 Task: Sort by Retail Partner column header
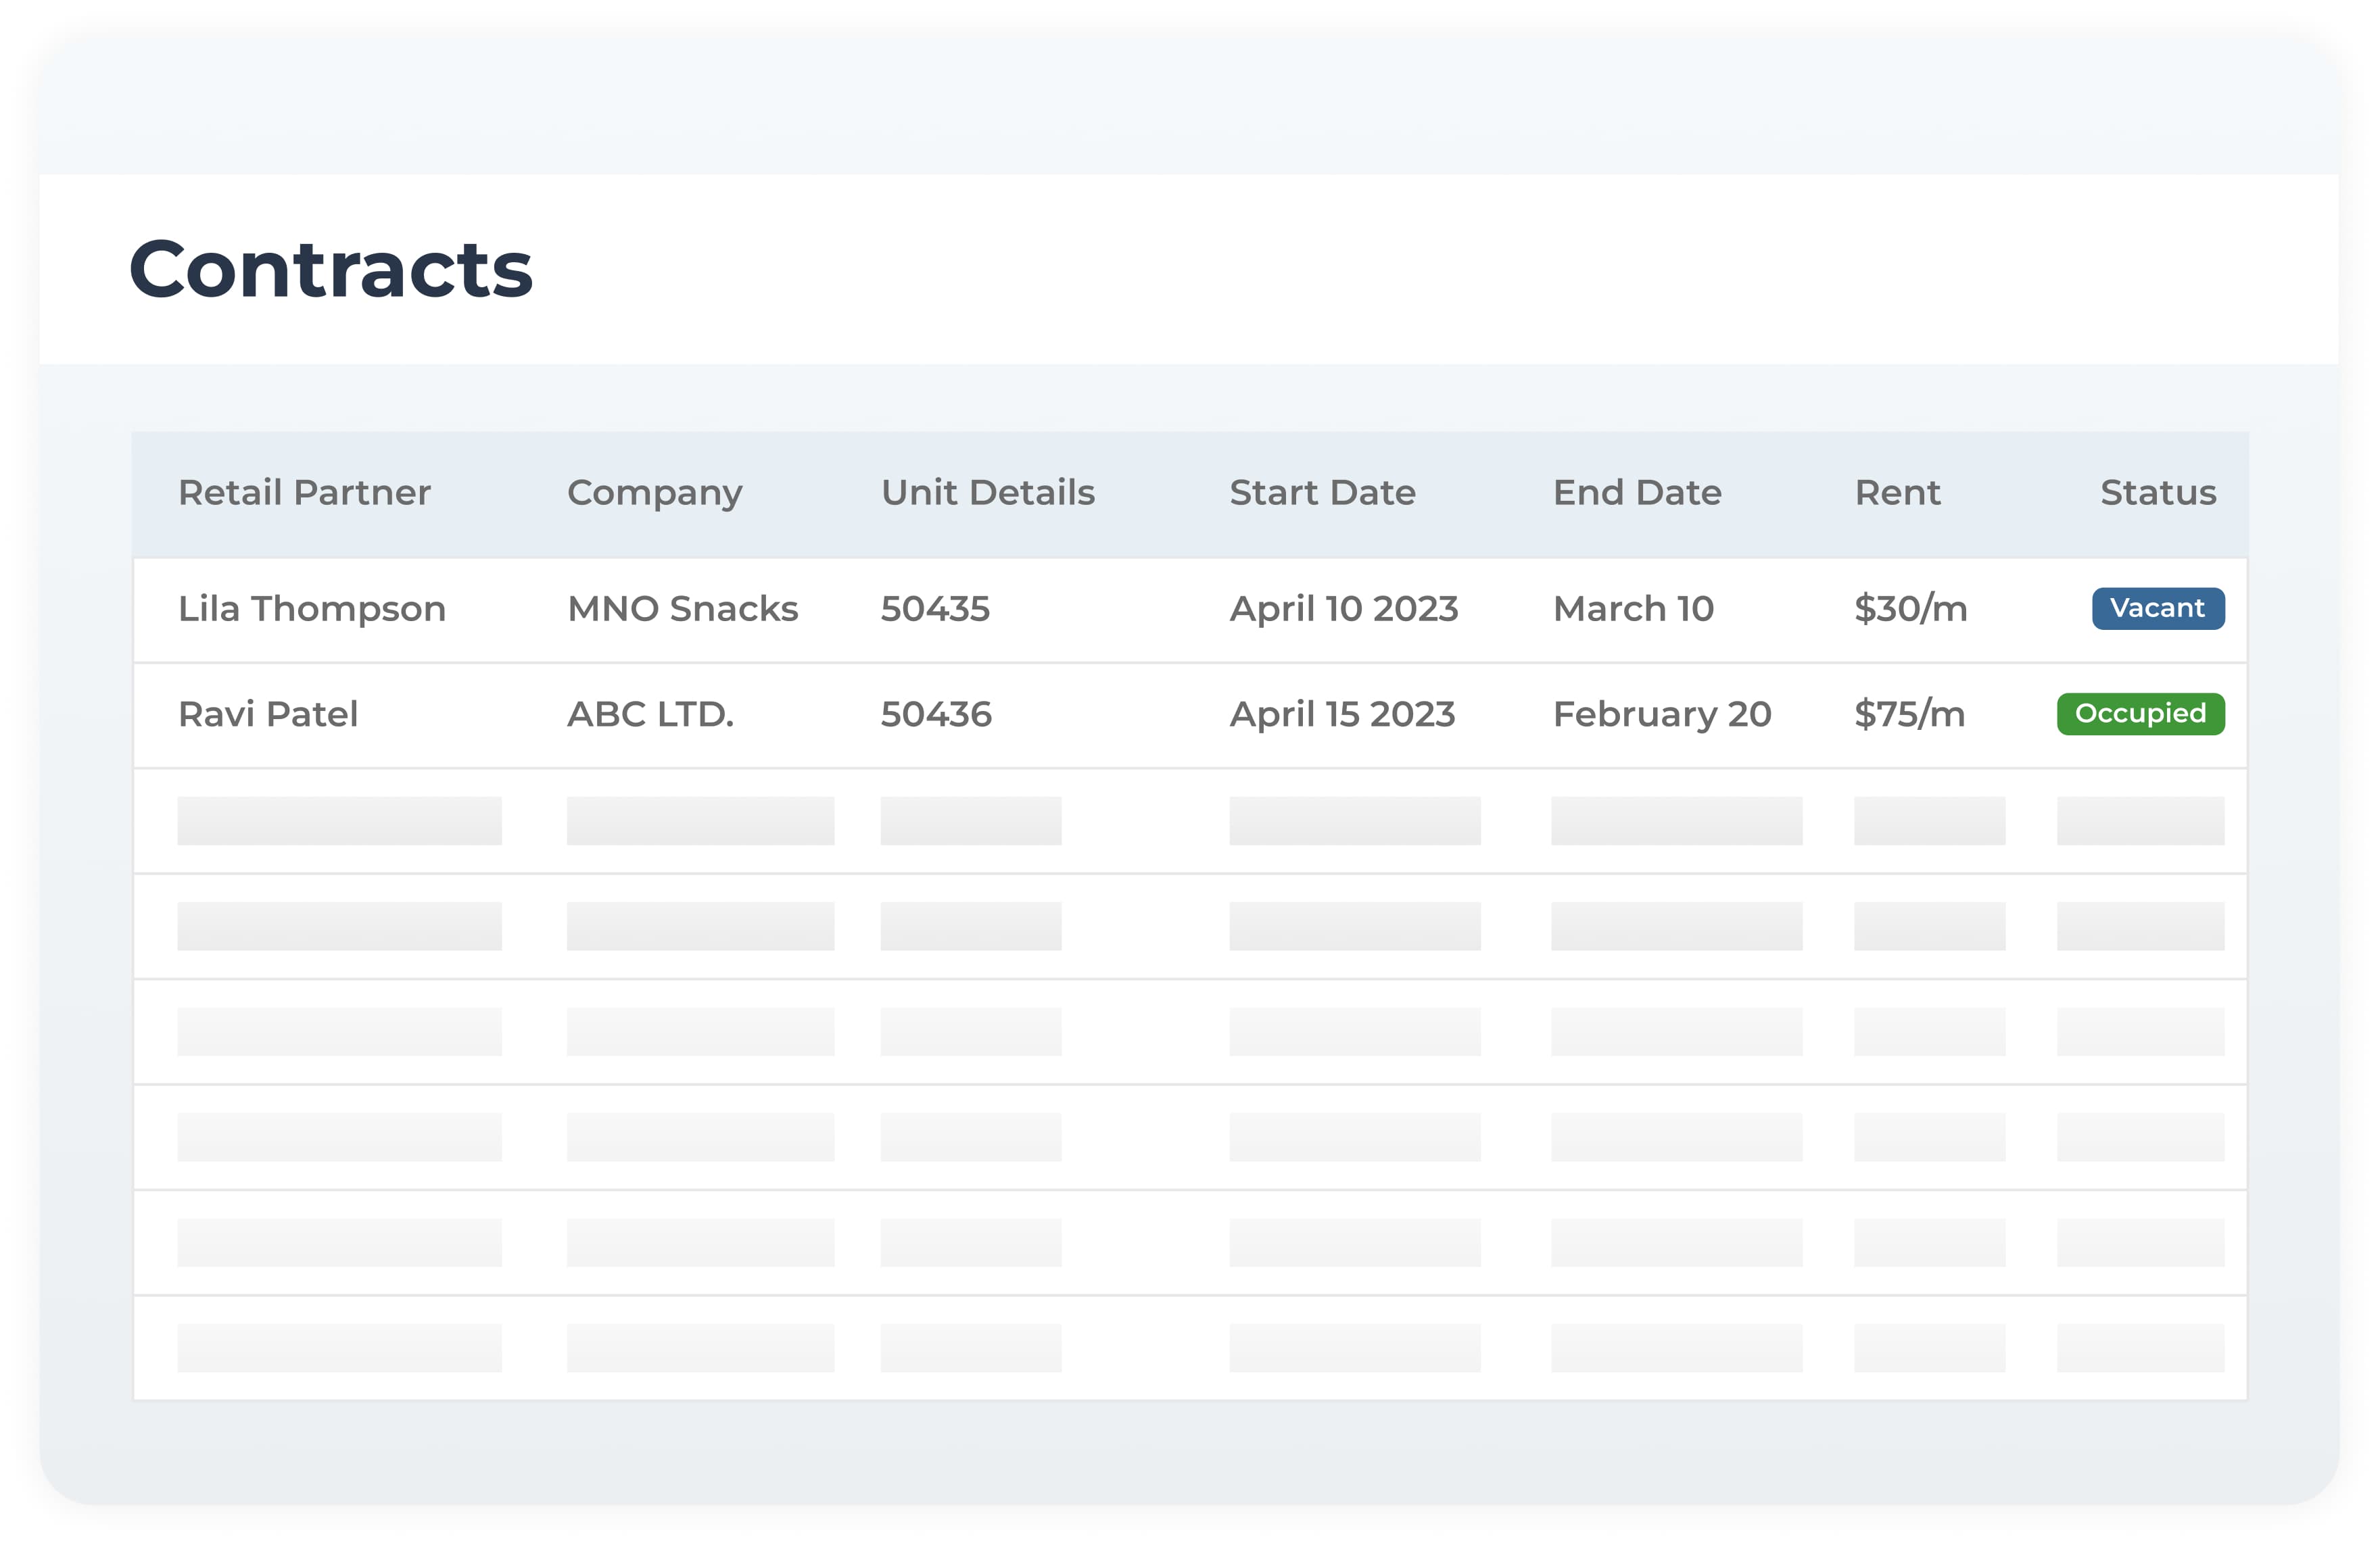tap(304, 493)
